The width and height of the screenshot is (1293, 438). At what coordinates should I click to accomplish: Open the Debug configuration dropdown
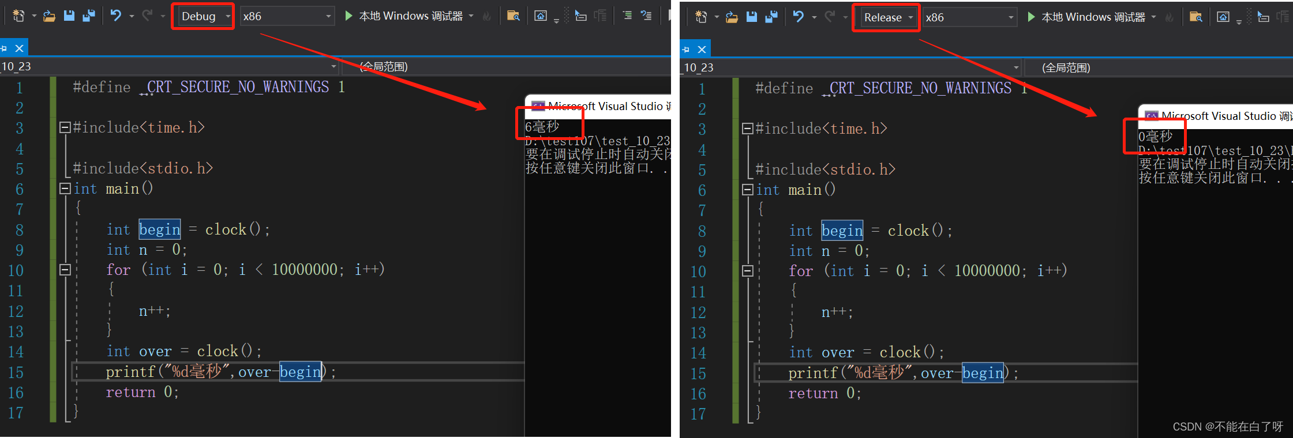pos(205,16)
